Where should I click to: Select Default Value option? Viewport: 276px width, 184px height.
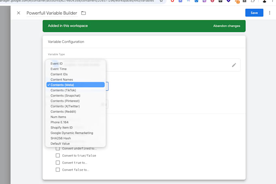pyautogui.click(x=75, y=143)
